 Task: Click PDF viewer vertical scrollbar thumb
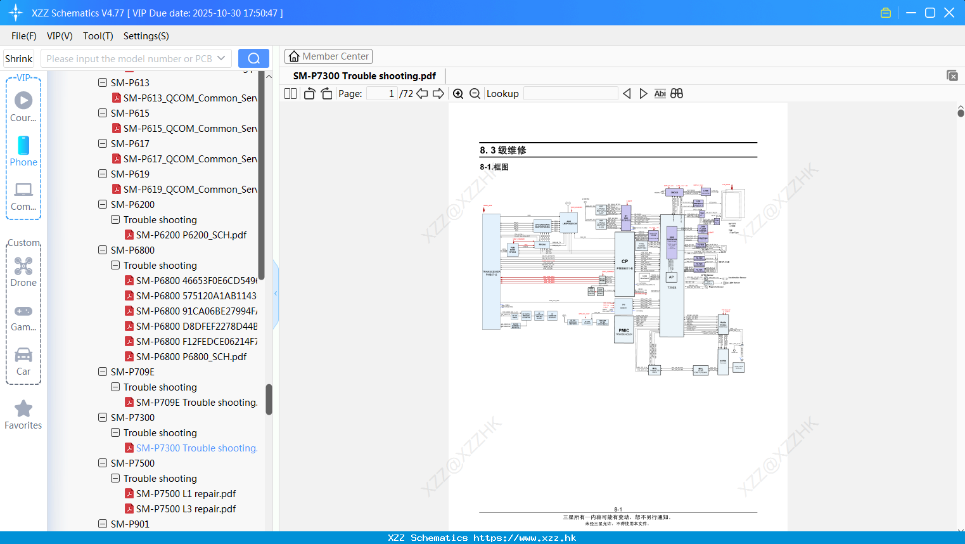[x=961, y=113]
